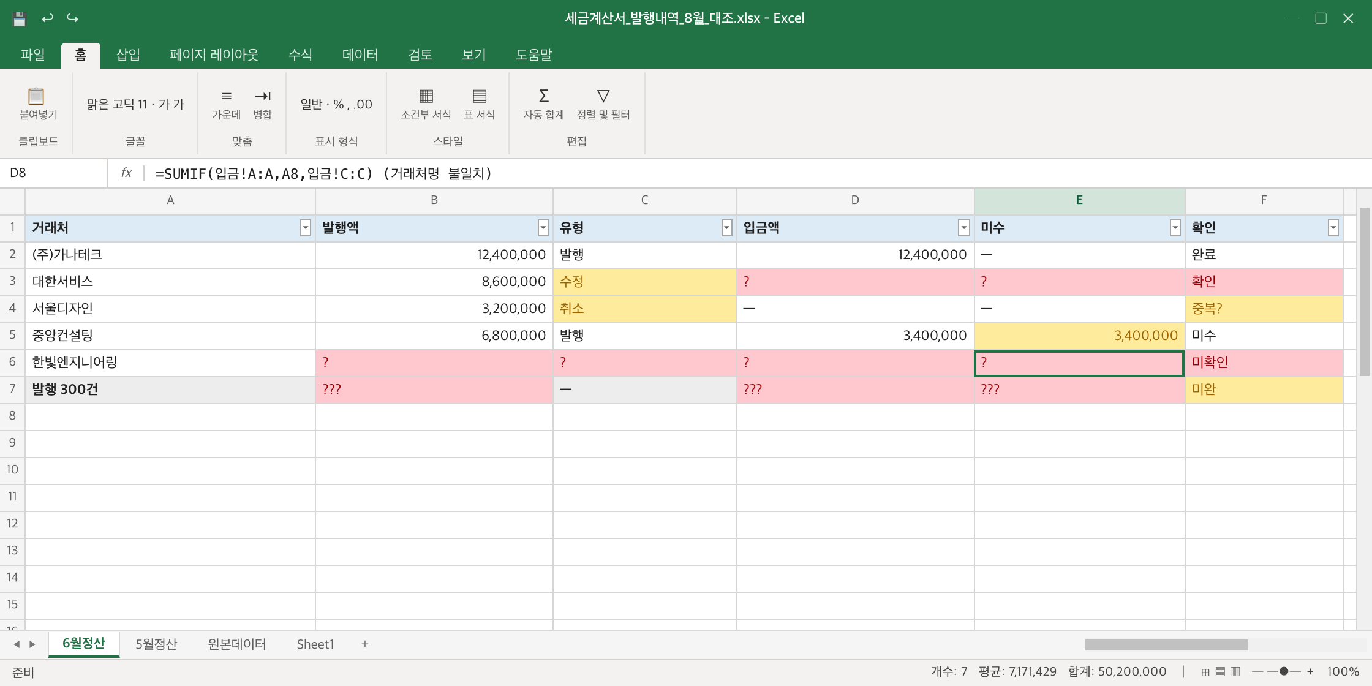This screenshot has width=1372, height=686.
Task: Open the 파일 menu tab
Action: point(32,55)
